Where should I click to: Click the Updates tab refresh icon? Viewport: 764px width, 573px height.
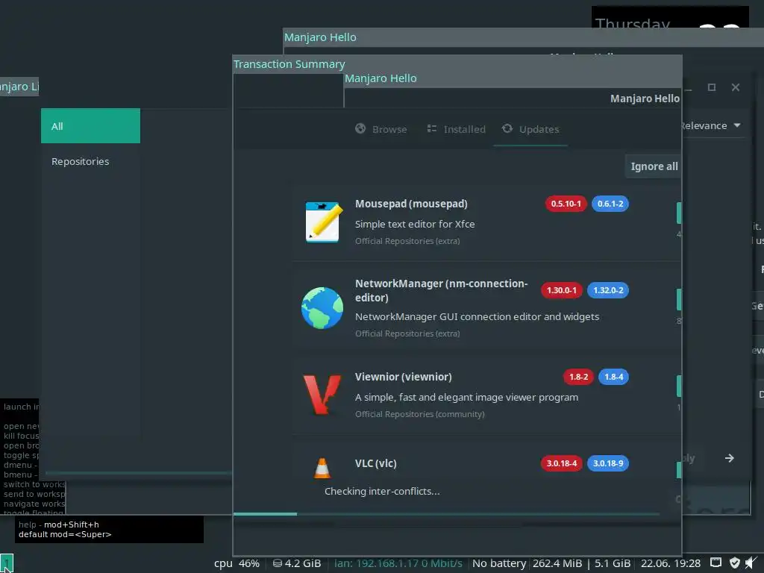click(x=507, y=128)
